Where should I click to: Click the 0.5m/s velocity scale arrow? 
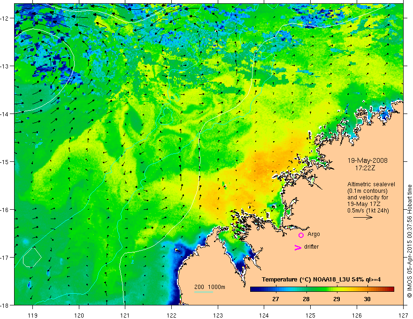pyautogui.click(x=363, y=217)
